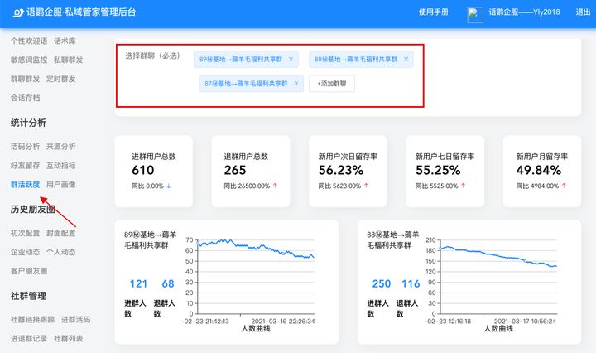Click the 语鹦企服 logo icon in header

pos(16,12)
